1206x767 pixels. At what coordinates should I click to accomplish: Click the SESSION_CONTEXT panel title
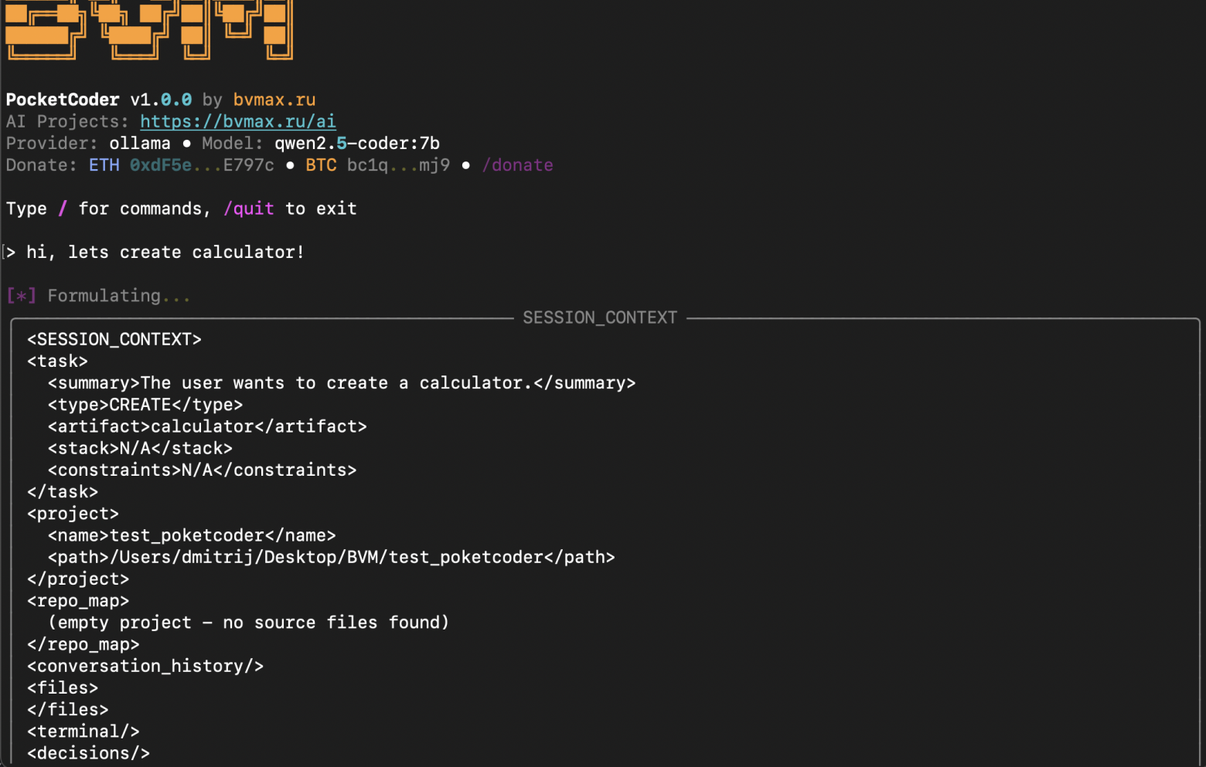(600, 317)
